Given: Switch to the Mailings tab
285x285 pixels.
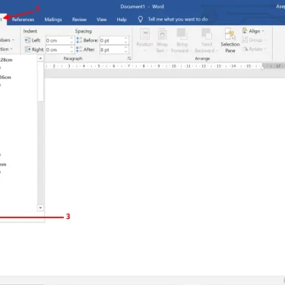Looking at the screenshot, I should (53, 20).
